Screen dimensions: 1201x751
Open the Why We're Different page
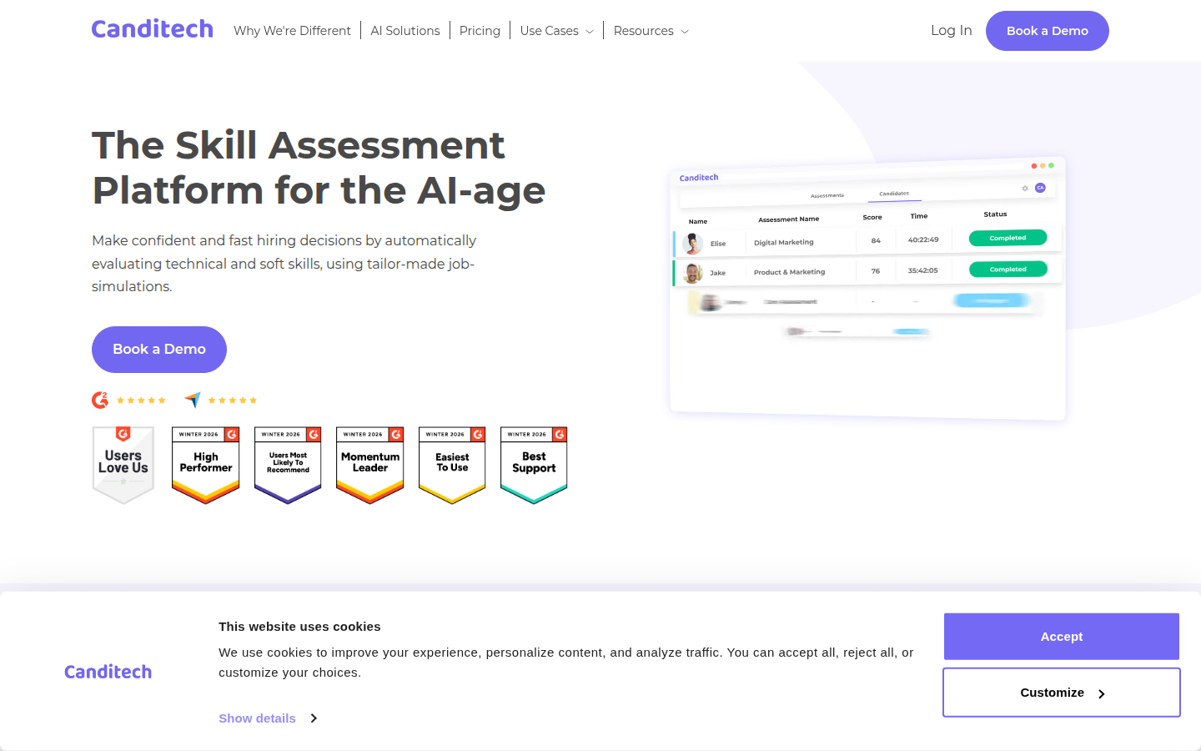[292, 31]
